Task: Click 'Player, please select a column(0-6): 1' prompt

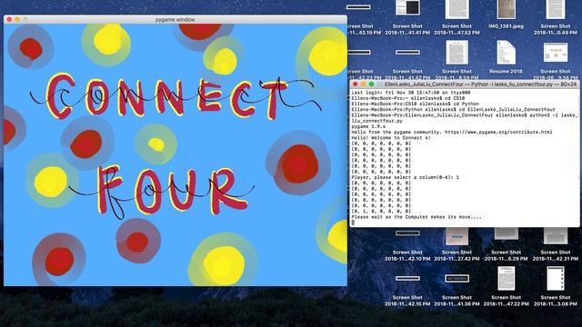Action: [x=406, y=177]
